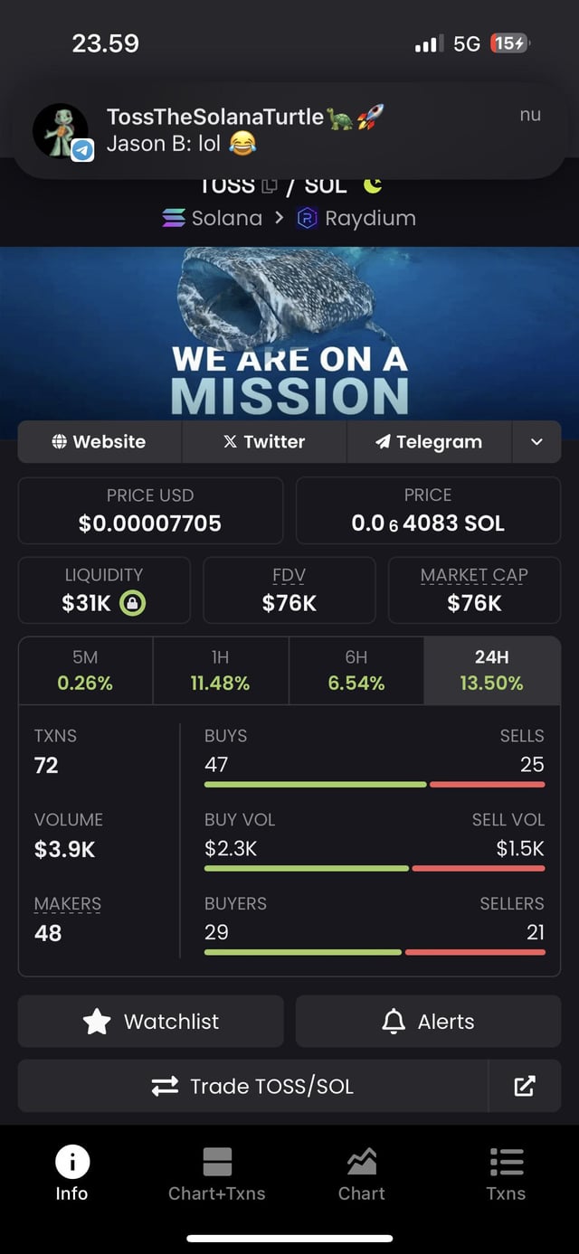This screenshot has width=579, height=1254.
Task: Tap the Solana chain logo
Action: coord(174,218)
